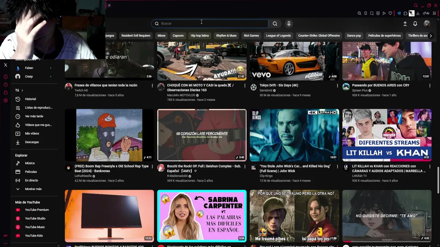Open options menu for Boom Bap Freestyle video
The image size is (440, 247).
point(152,166)
